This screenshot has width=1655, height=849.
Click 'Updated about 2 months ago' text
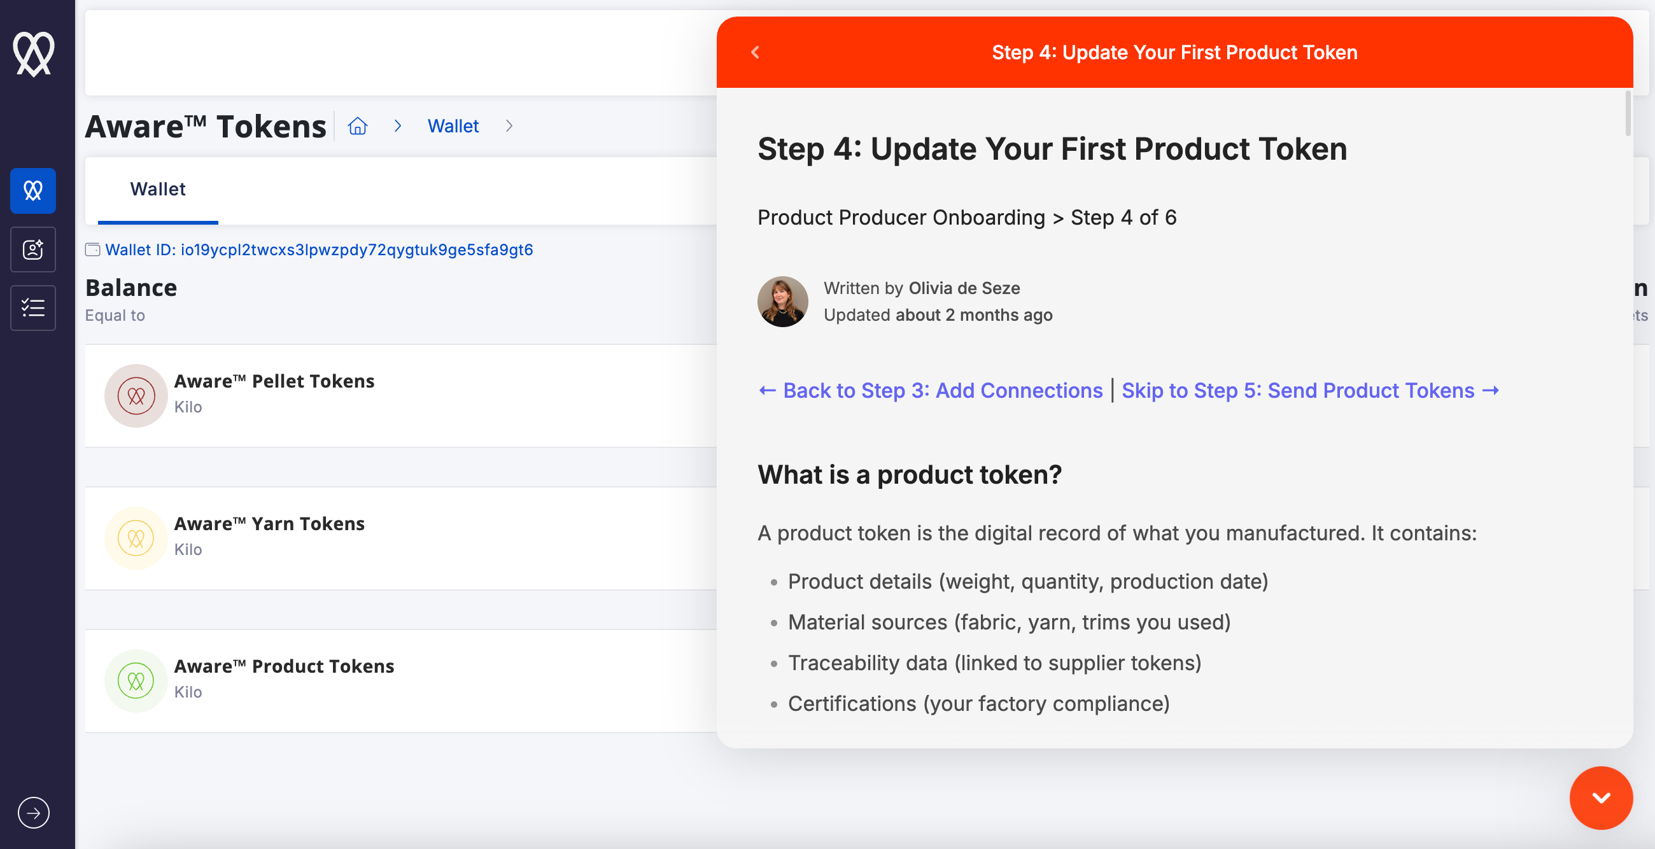pos(938,315)
